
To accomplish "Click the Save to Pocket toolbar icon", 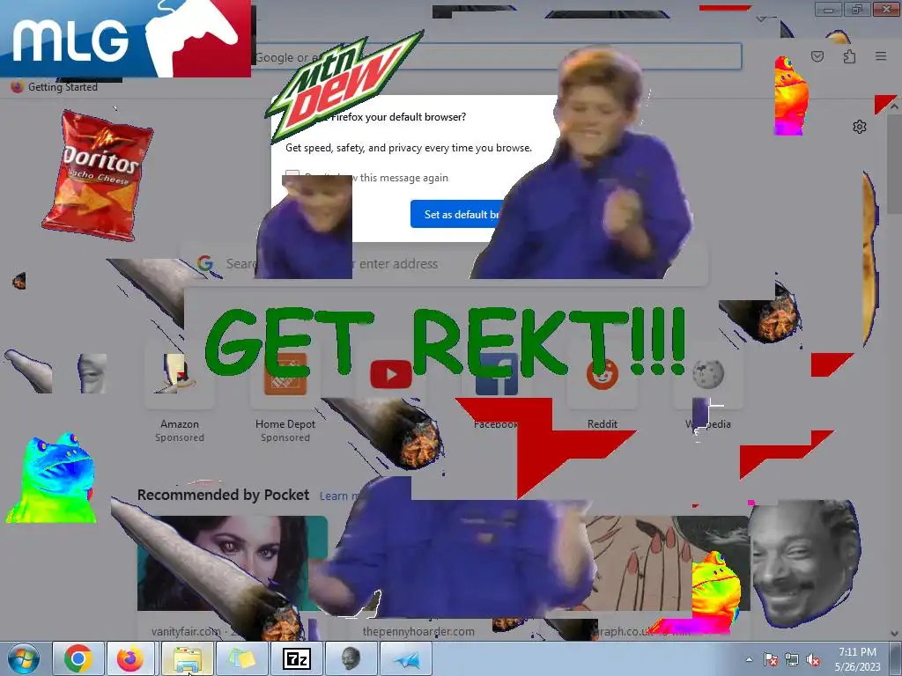I will point(817,56).
